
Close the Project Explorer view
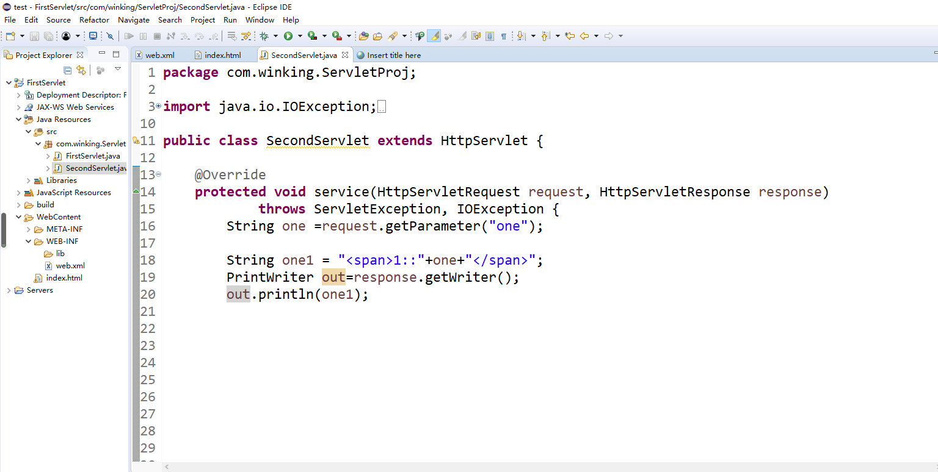tap(79, 55)
